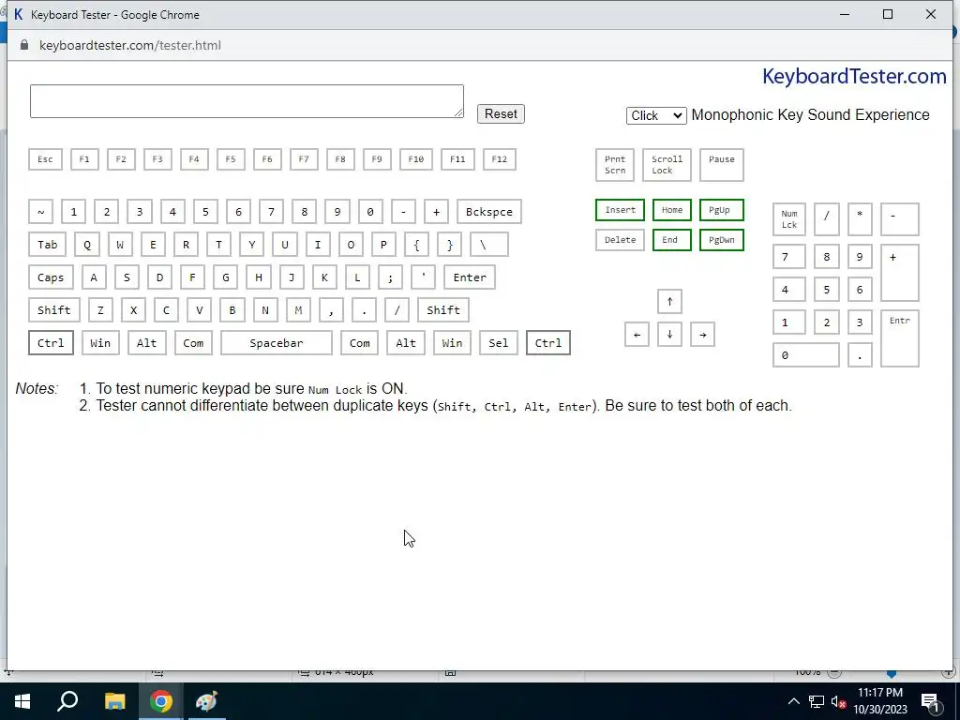Click the numpad decimal point key
Image resolution: width=960 pixels, height=720 pixels.
pos(860,355)
